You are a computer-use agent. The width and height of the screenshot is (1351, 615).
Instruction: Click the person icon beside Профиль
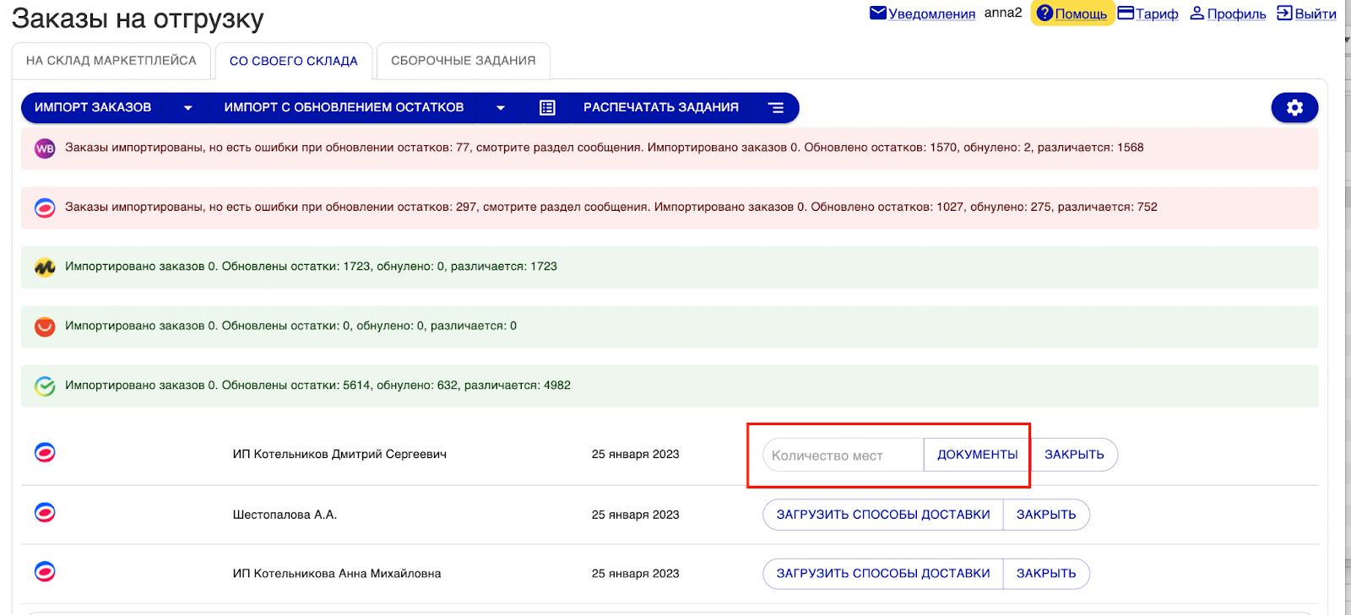(x=1196, y=13)
